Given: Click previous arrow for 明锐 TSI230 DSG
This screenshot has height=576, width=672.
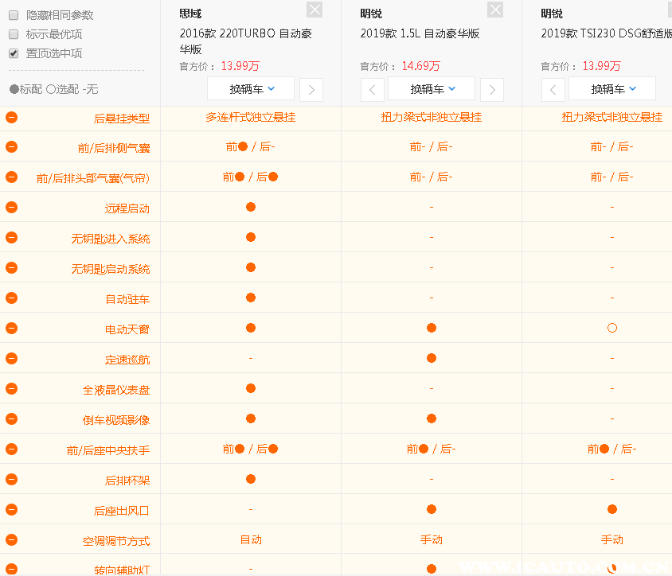Looking at the screenshot, I should click(553, 90).
